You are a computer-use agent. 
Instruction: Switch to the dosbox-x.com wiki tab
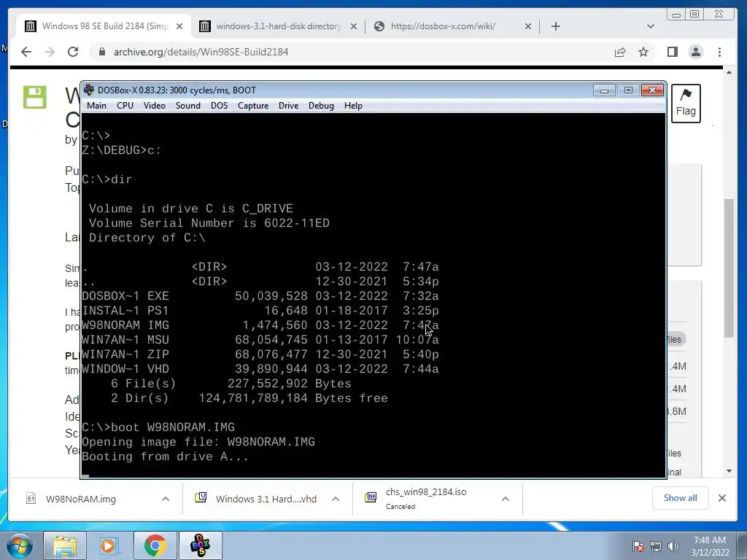[443, 26]
